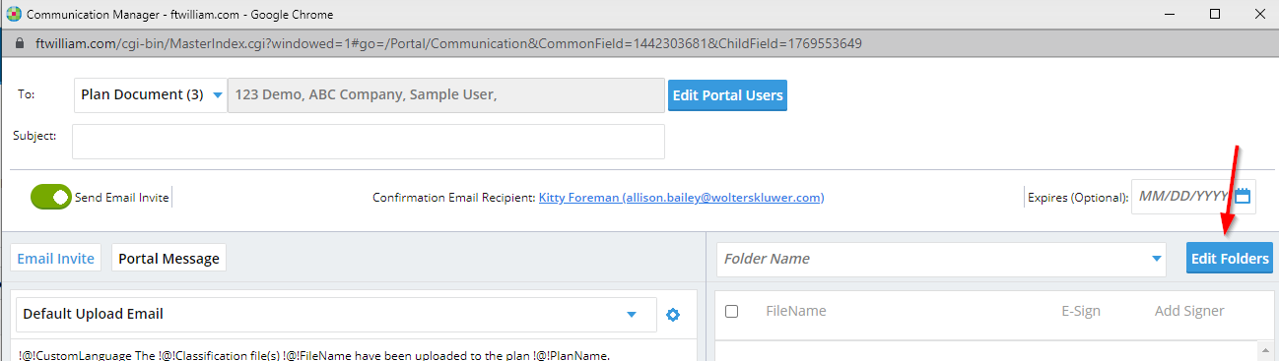Screen dimensions: 1279x361
Task: Open the calendar icon for Expires date
Action: pos(1243,196)
